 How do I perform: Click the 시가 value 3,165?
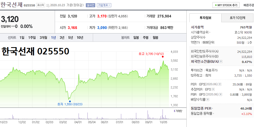tap(72, 28)
